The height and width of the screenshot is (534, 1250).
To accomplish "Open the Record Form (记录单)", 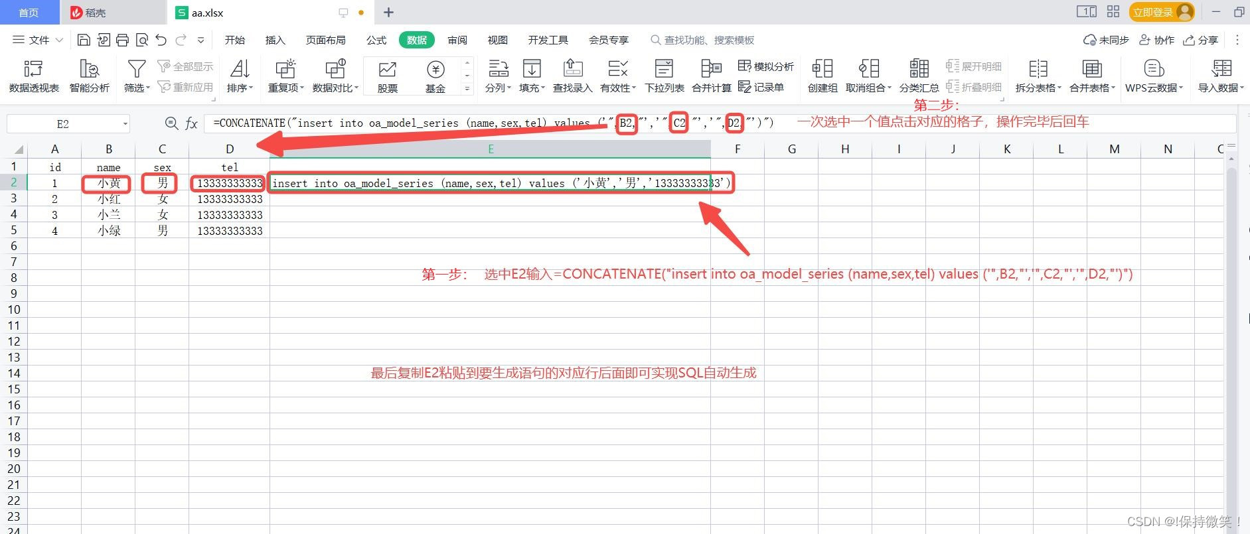I will (761, 87).
